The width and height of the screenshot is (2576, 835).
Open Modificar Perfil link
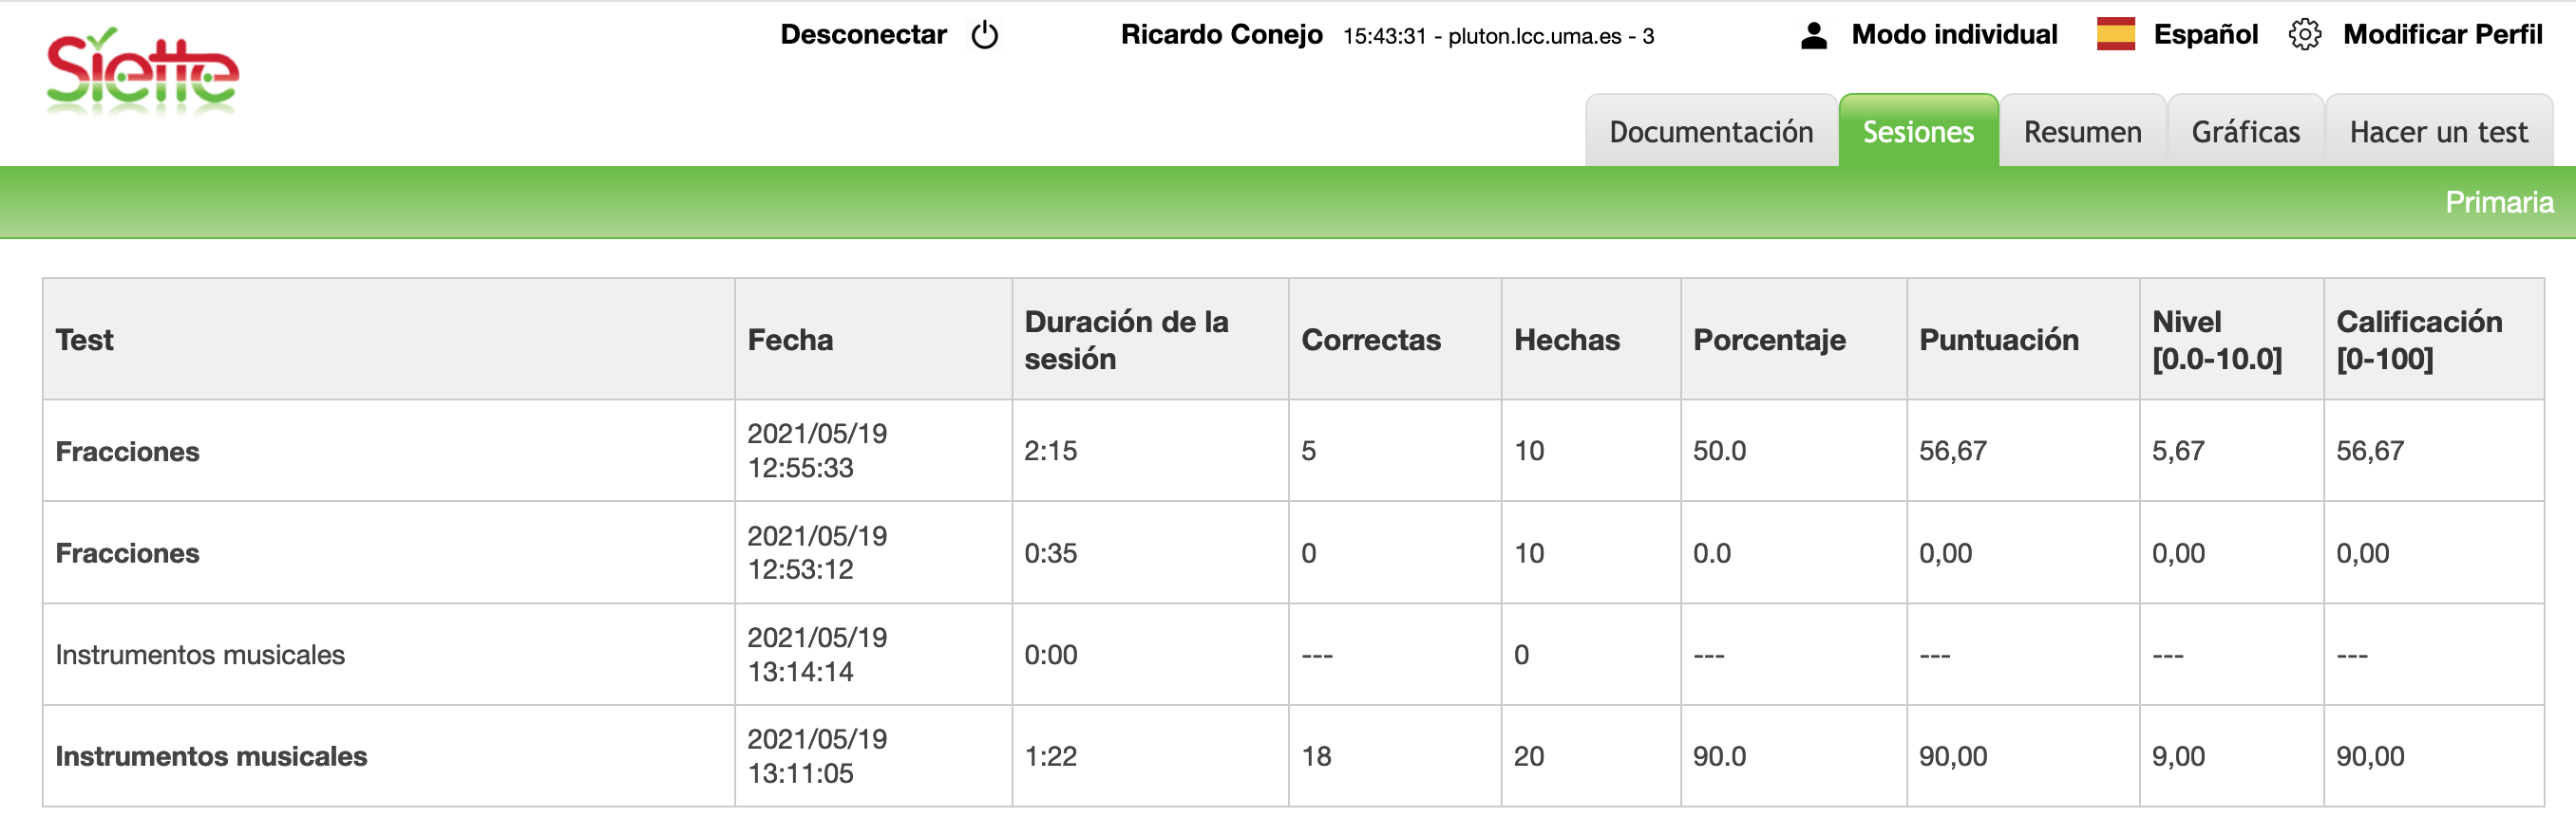pyautogui.click(x=2442, y=35)
